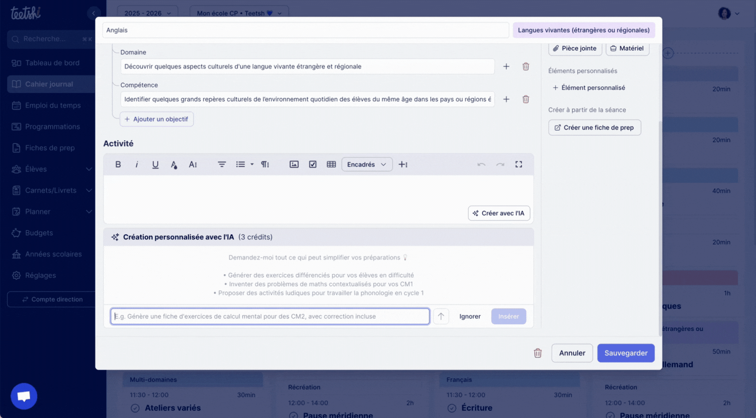Toggle underline formatting in the editor

[155, 165]
